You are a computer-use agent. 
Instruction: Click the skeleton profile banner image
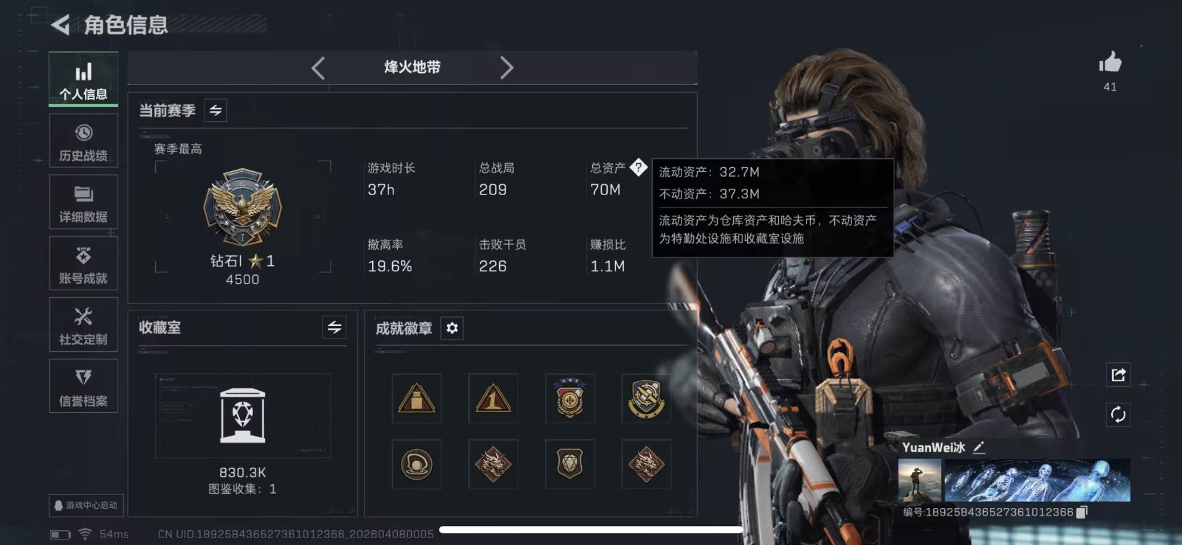1037,480
